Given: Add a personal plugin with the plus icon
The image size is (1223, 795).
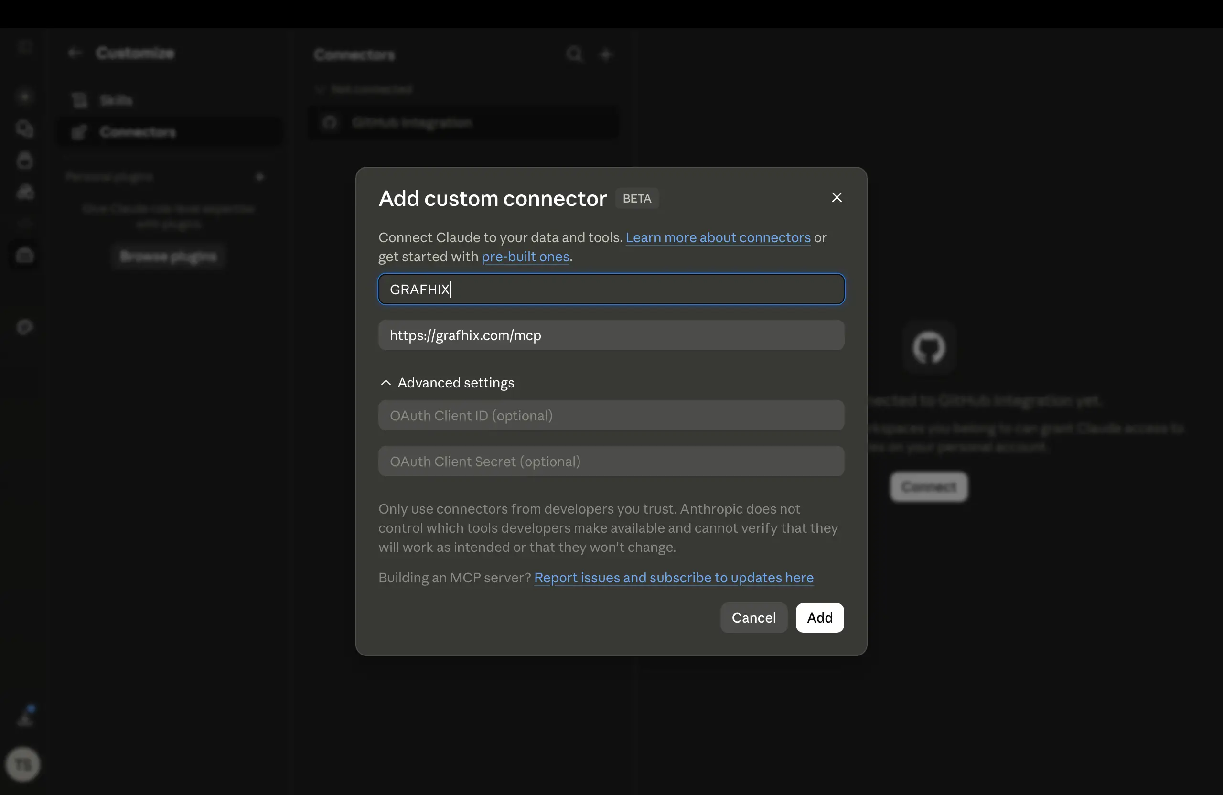Looking at the screenshot, I should (x=260, y=177).
